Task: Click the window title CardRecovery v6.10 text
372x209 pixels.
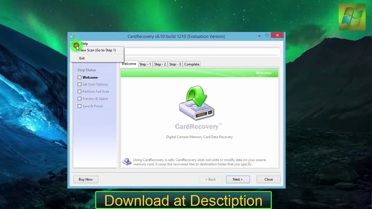Action: pos(176,36)
